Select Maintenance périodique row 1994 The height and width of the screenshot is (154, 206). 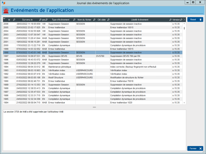[77, 67]
